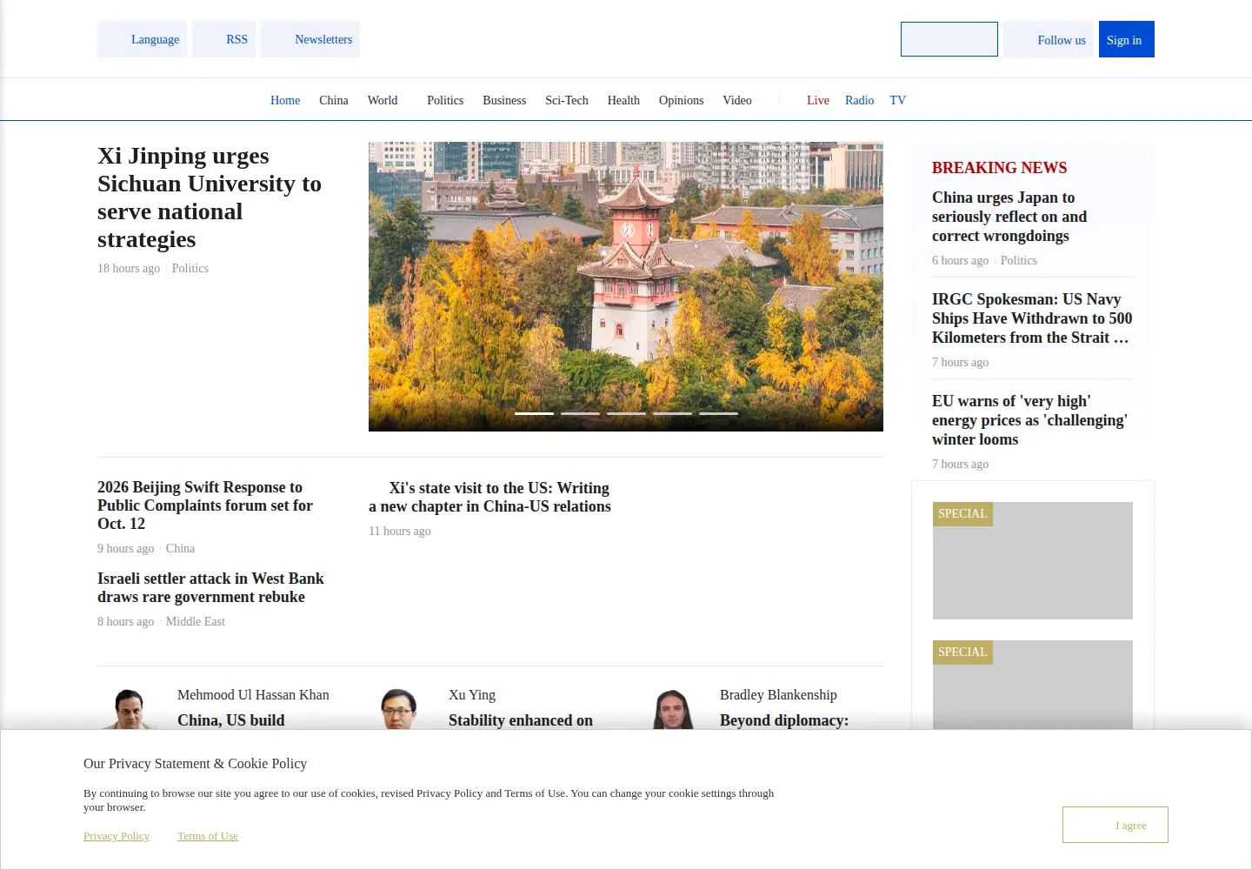Image resolution: width=1252 pixels, height=870 pixels.
Task: Open the 'Beyond diplomacy:' opinion piece
Action: click(x=784, y=720)
